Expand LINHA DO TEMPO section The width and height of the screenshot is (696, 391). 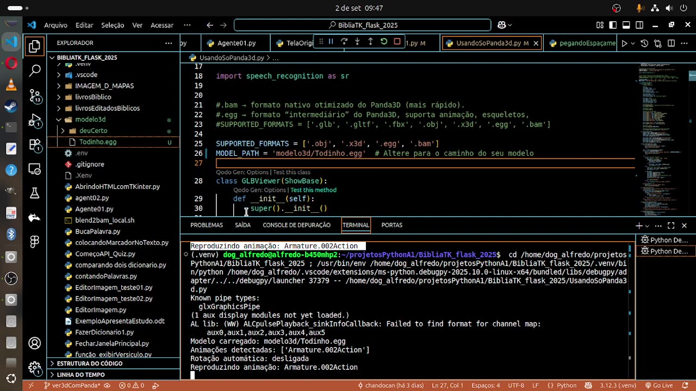coord(114,375)
